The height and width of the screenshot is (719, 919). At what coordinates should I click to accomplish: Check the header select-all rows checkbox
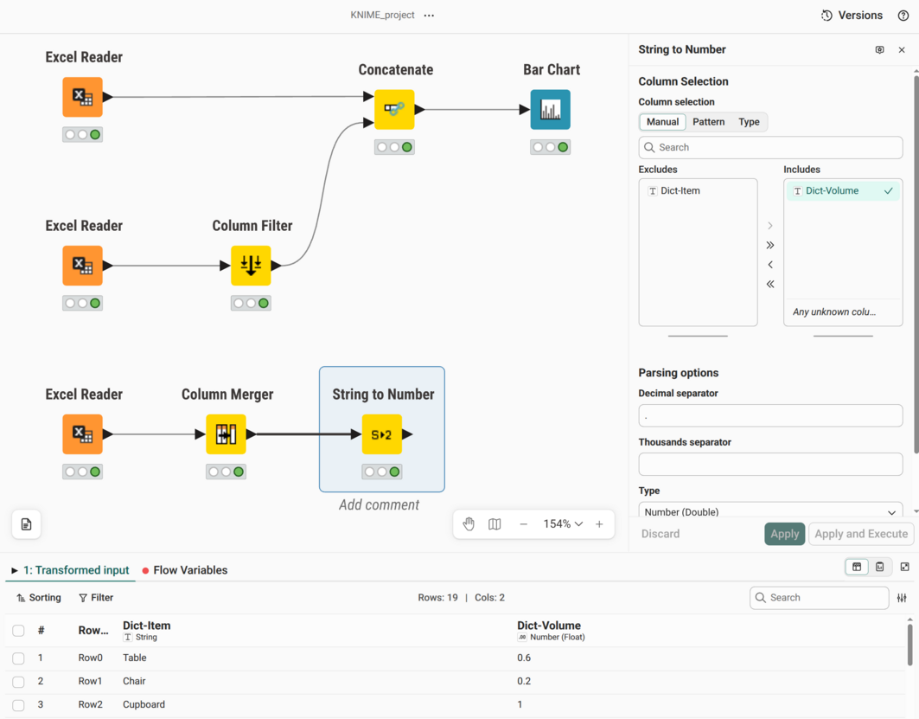pos(18,631)
